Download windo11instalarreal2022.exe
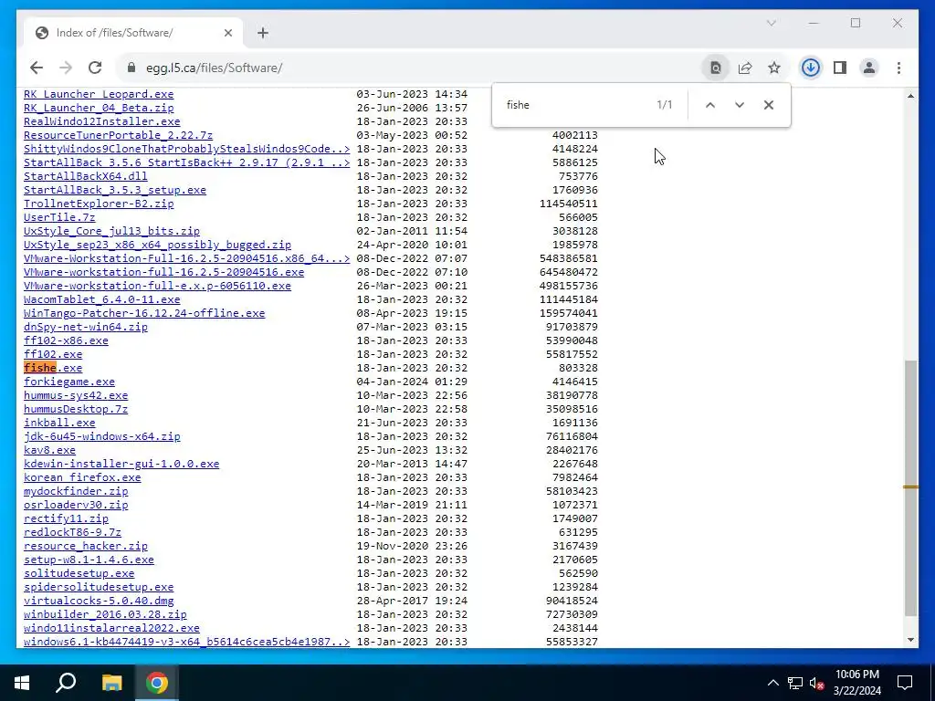Screen dimensions: 935x701 click(111, 628)
